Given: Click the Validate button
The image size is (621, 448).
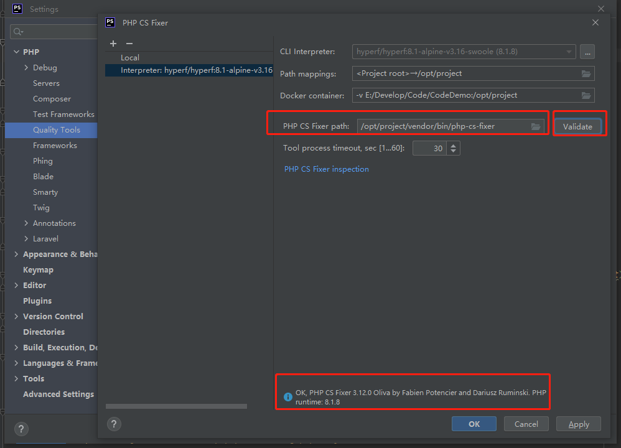Looking at the screenshot, I should (x=577, y=127).
